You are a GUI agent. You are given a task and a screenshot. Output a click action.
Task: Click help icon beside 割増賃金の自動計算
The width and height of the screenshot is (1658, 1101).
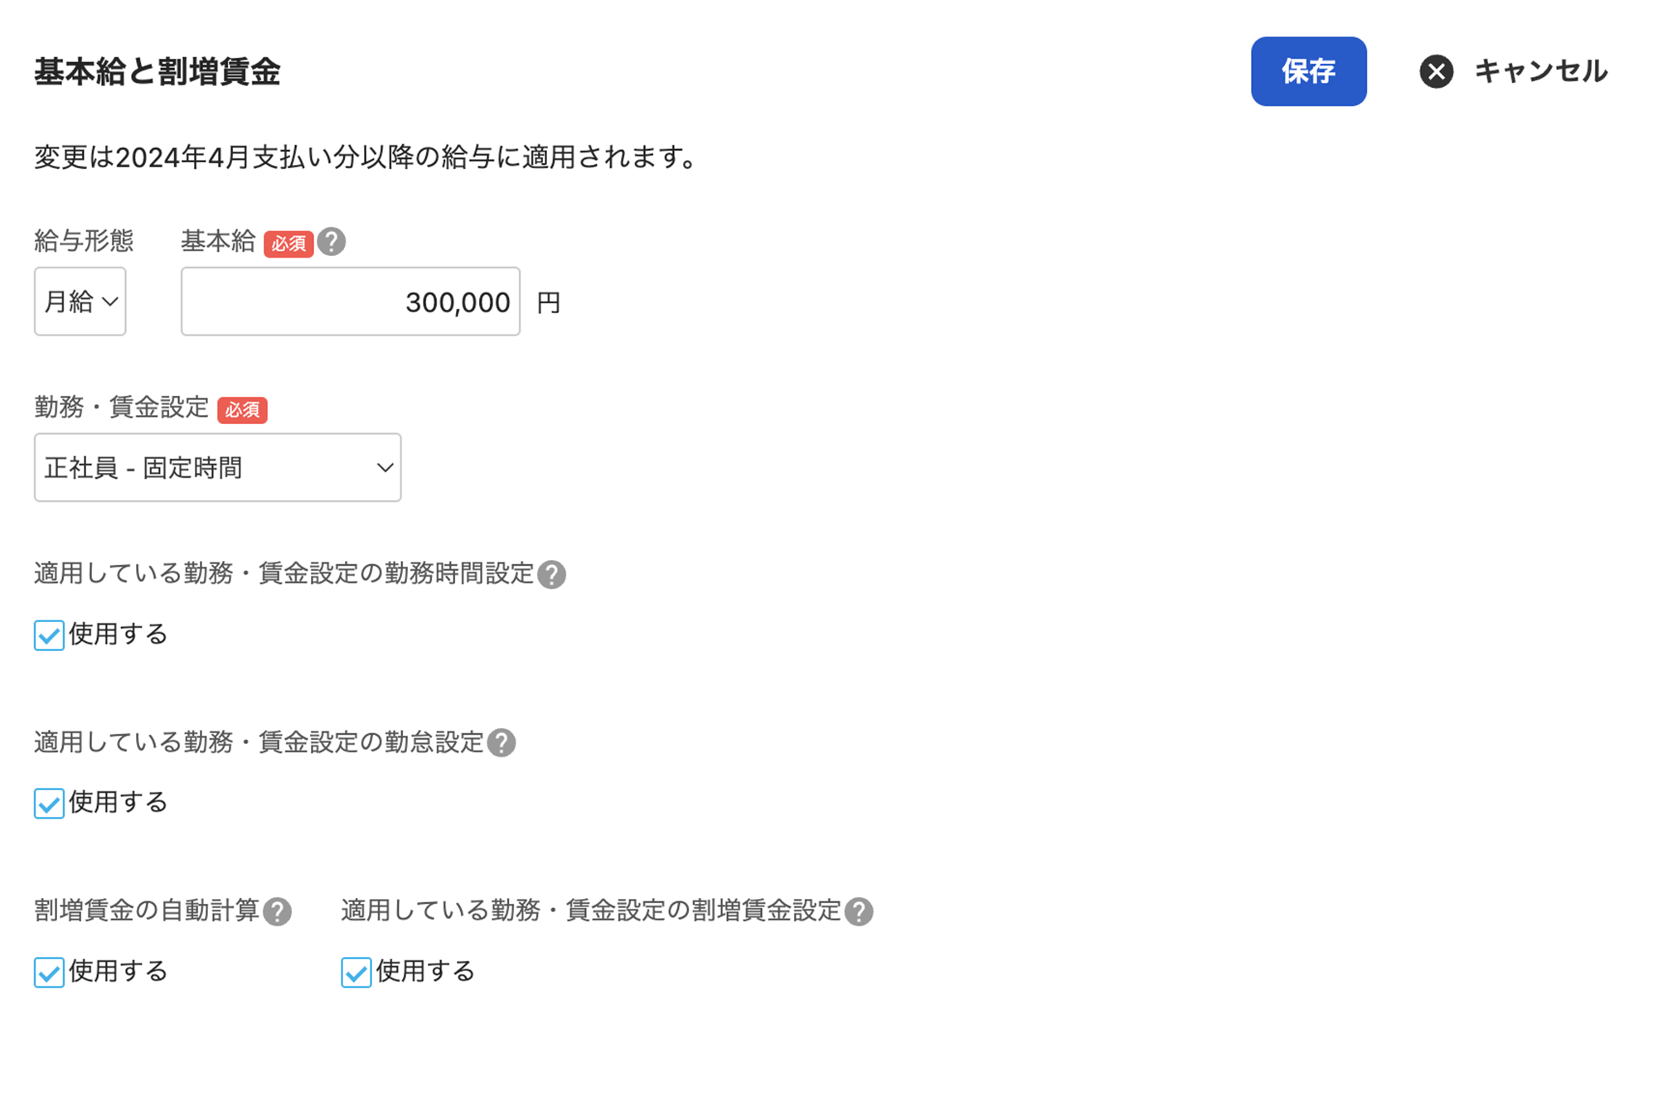coord(277,911)
